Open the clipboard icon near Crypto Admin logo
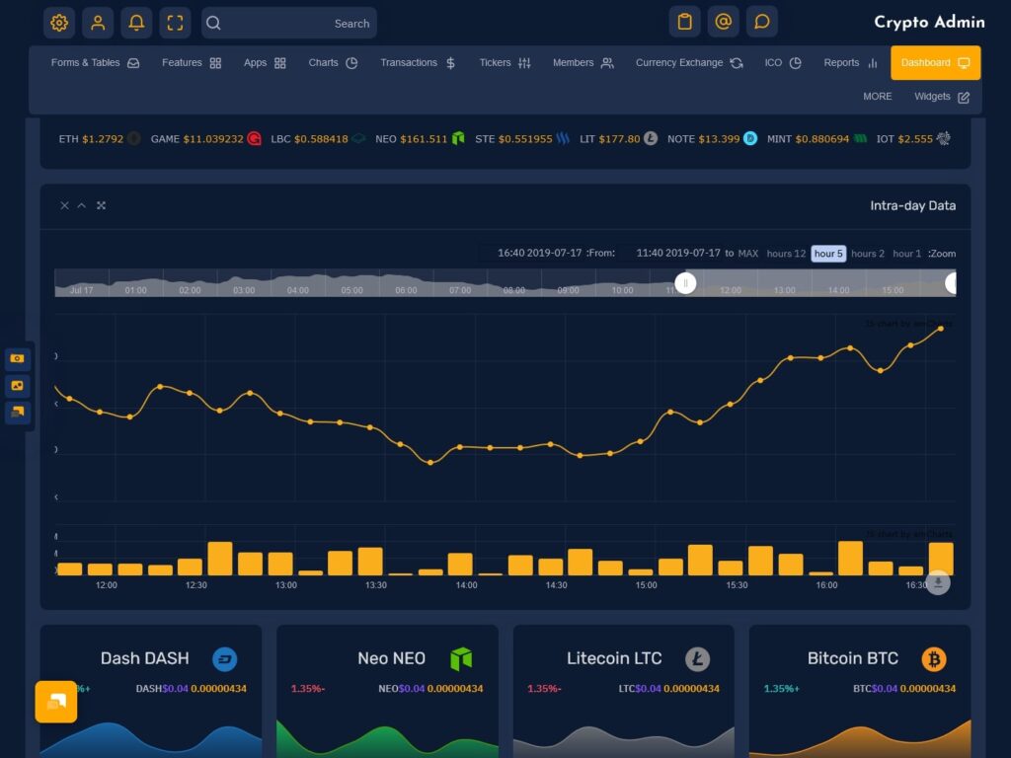This screenshot has height=758, width=1011. point(683,20)
